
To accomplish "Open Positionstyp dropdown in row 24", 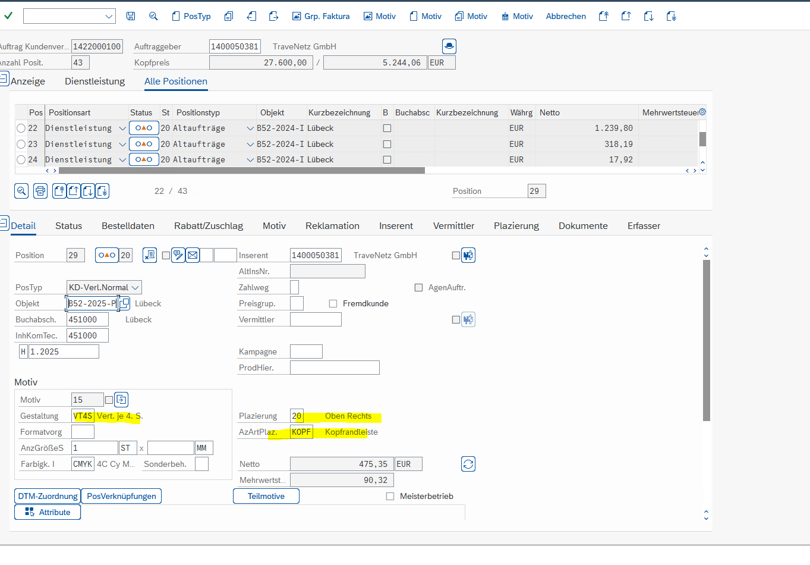I will point(250,159).
